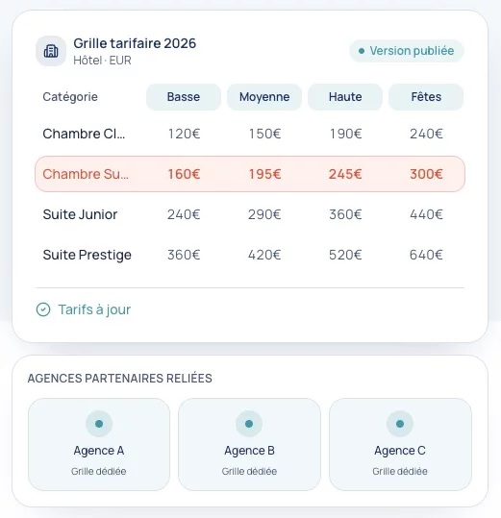501x518 pixels.
Task: Click the hotel building icon
Action: coord(51,51)
